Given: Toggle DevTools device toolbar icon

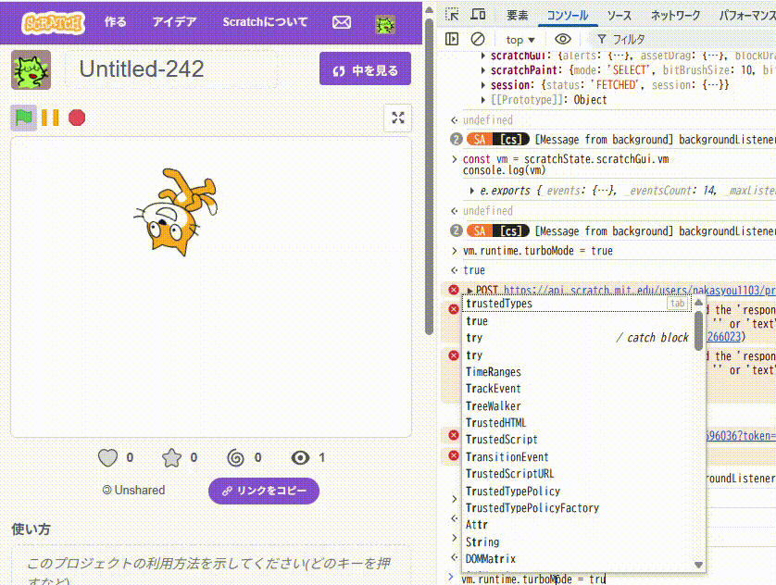Looking at the screenshot, I should [478, 14].
